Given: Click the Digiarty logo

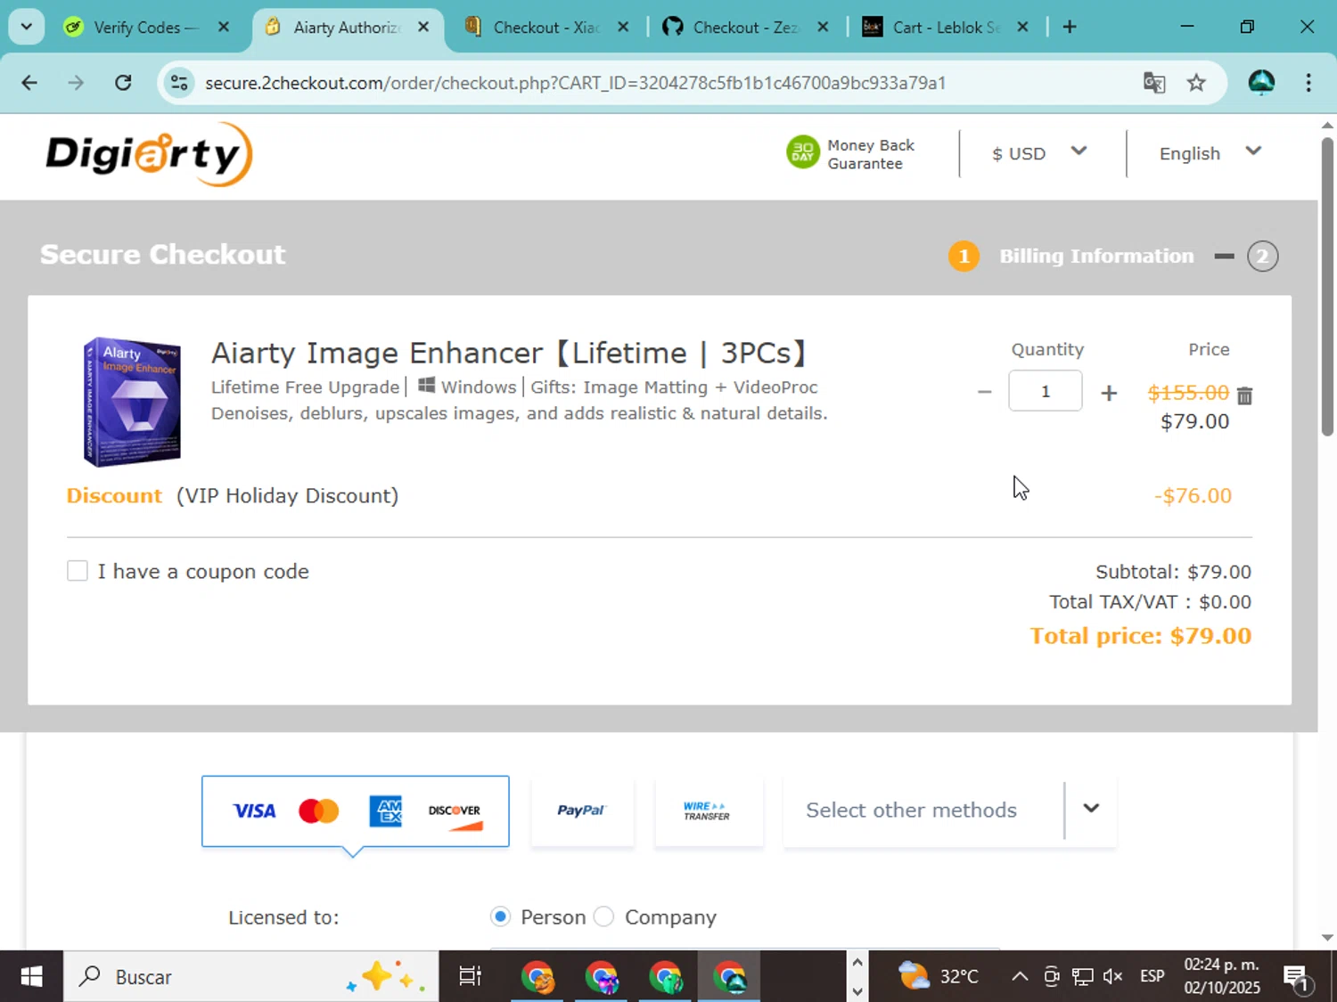Looking at the screenshot, I should [x=149, y=154].
